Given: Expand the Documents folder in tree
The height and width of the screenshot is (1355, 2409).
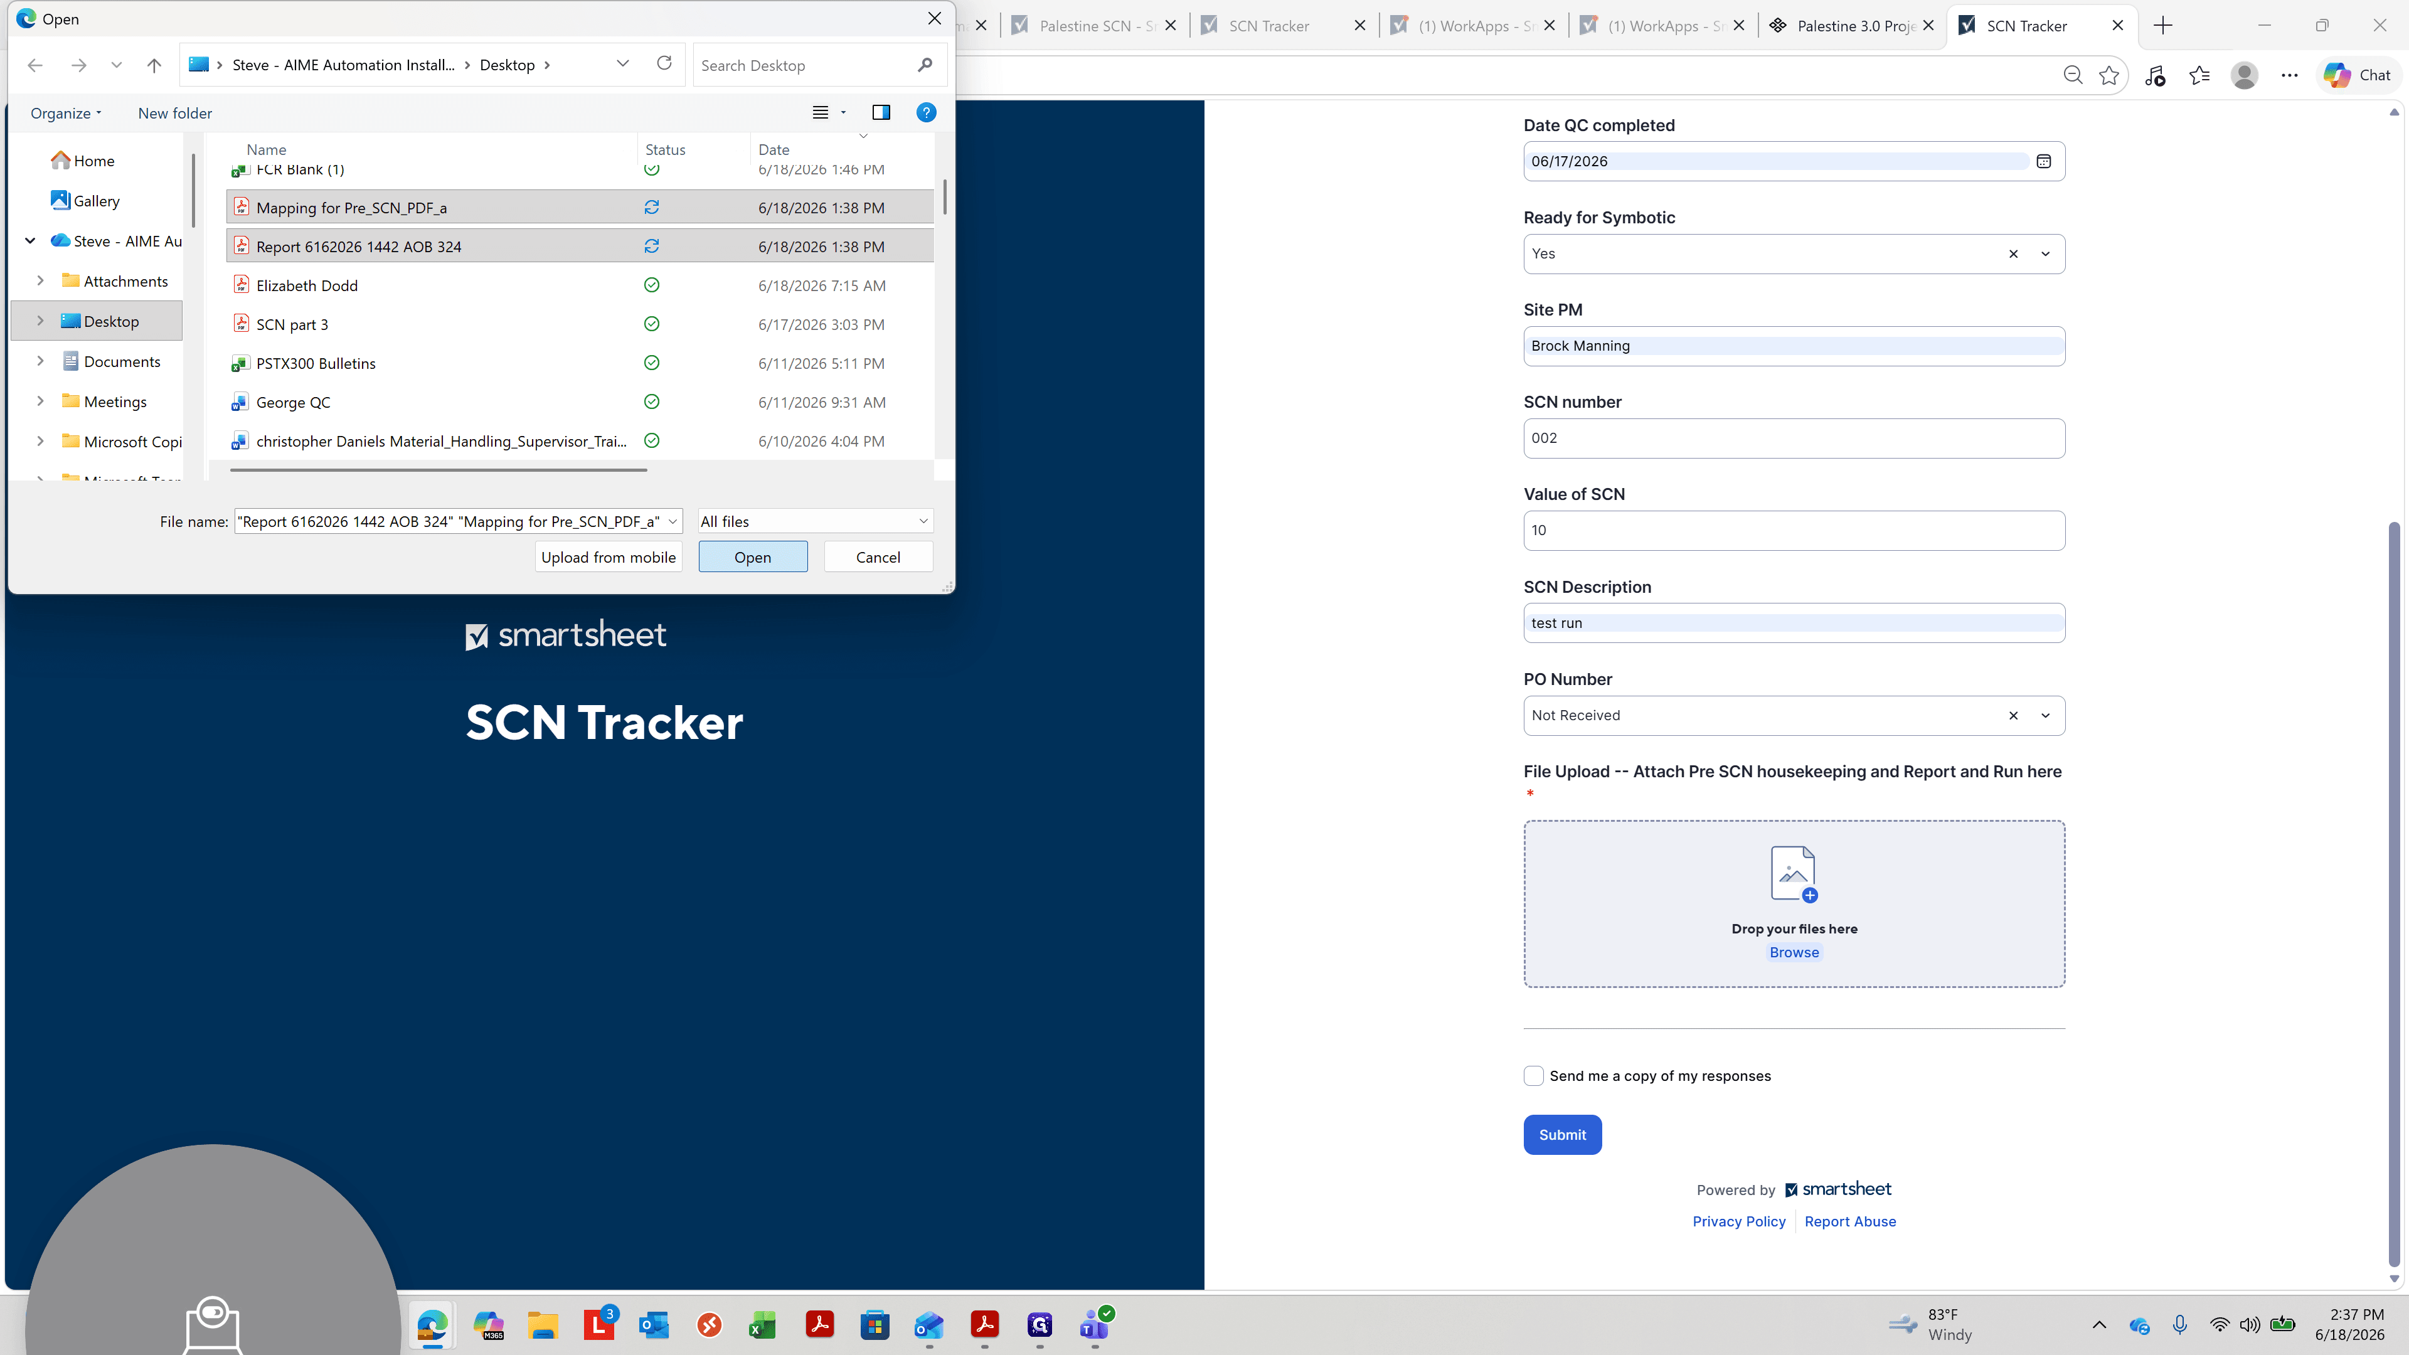Looking at the screenshot, I should [x=40, y=361].
